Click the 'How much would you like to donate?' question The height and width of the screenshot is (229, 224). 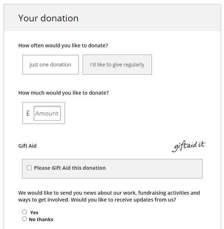(x=63, y=93)
